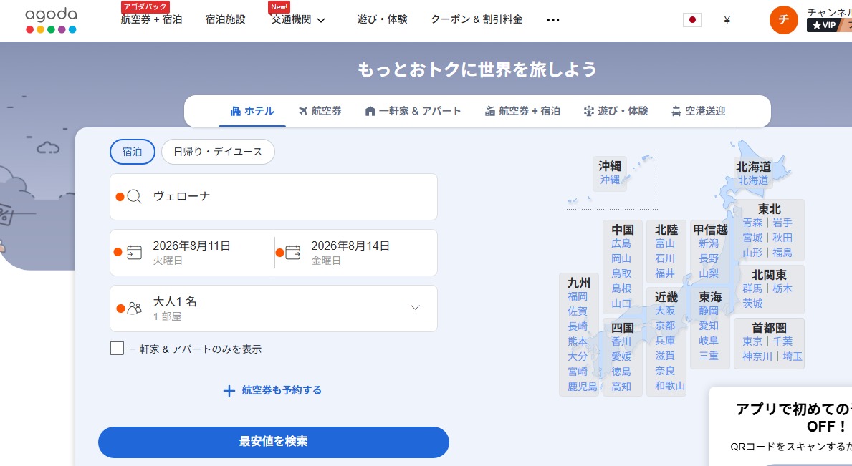Open the three-dots more menu
Screen dimensions: 852x466
click(553, 20)
